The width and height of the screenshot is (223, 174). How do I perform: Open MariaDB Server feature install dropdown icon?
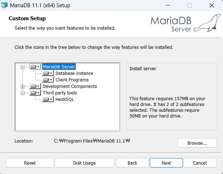[35, 67]
